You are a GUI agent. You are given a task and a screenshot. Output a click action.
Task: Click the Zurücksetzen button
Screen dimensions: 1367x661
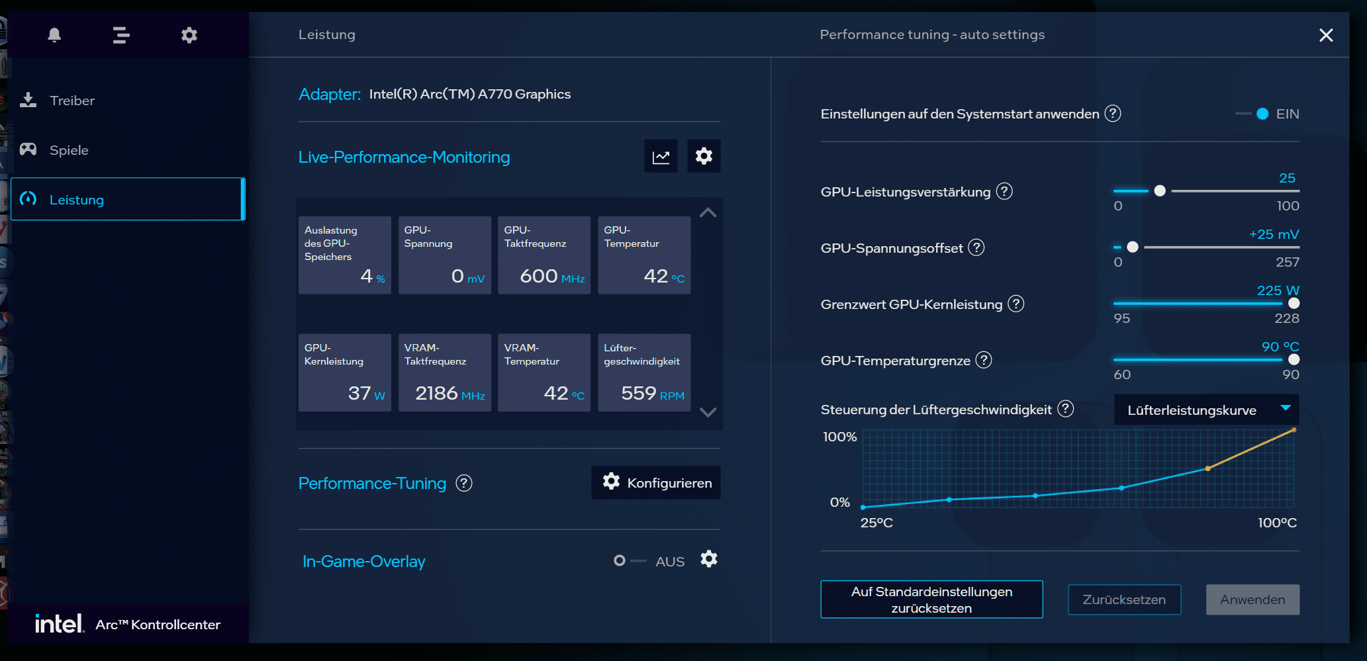click(1124, 599)
